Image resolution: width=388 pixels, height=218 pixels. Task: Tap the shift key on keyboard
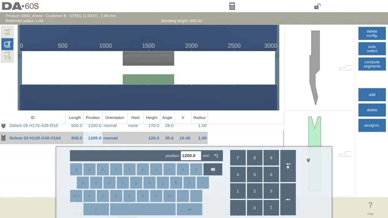pos(96,209)
